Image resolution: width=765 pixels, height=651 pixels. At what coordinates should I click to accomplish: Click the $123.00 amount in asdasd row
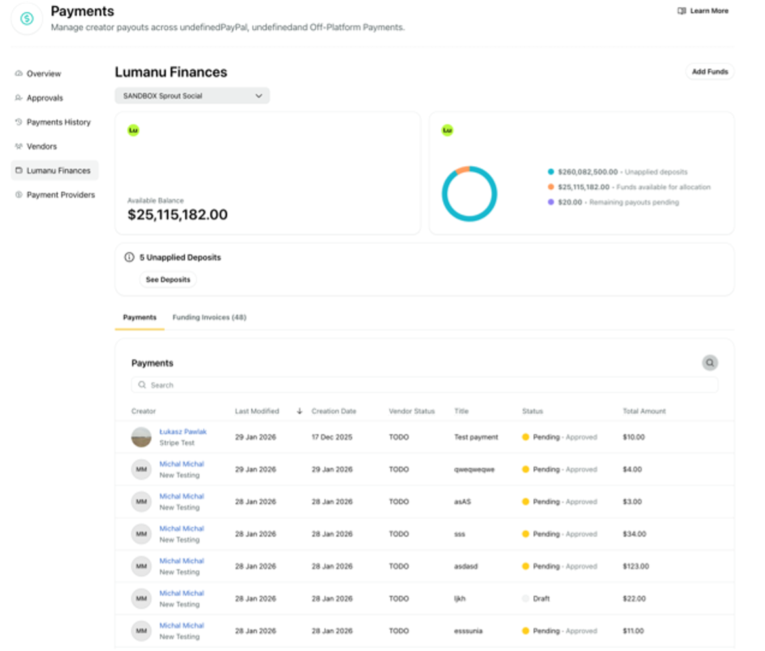pyautogui.click(x=636, y=566)
